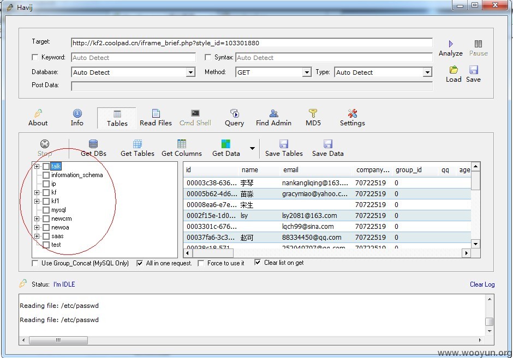Click Save Tables icon
This screenshot has height=358, width=513.
click(284, 144)
